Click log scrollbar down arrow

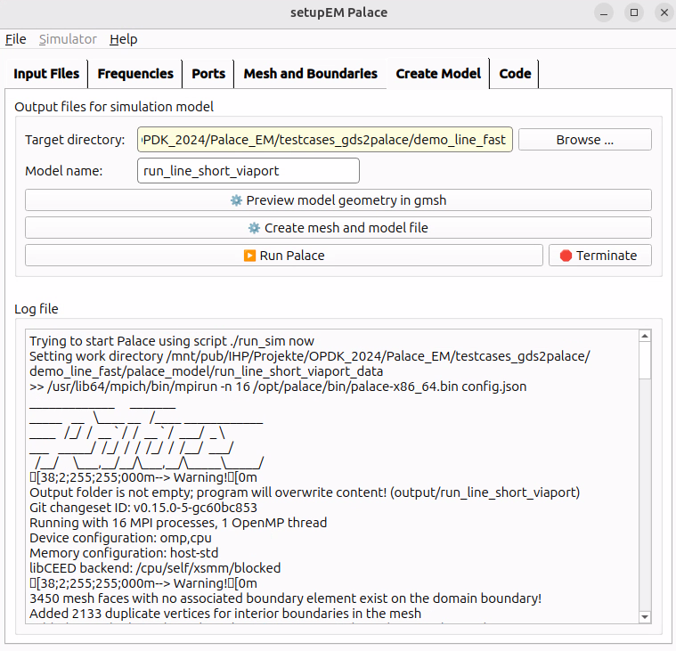coord(645,617)
